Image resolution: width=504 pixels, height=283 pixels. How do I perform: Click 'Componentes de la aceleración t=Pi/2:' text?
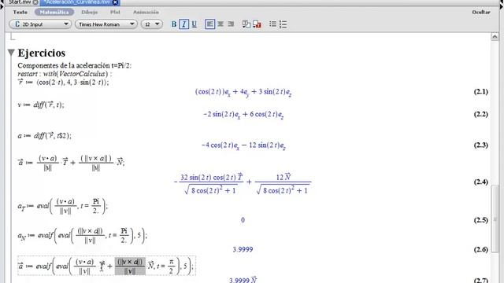coord(75,65)
